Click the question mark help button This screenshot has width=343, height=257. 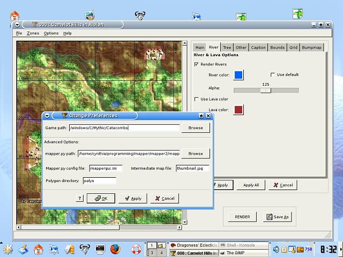(x=80, y=198)
